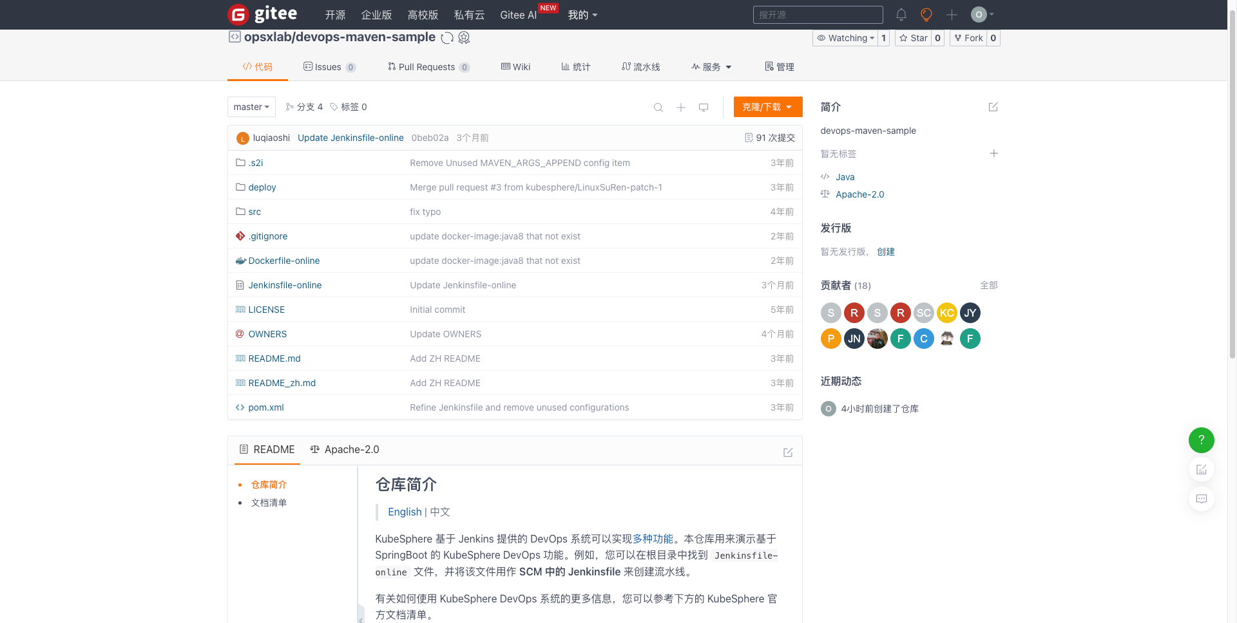Viewport: 1237px width, 623px height.
Task: Open the Issues tab
Action: pos(329,67)
